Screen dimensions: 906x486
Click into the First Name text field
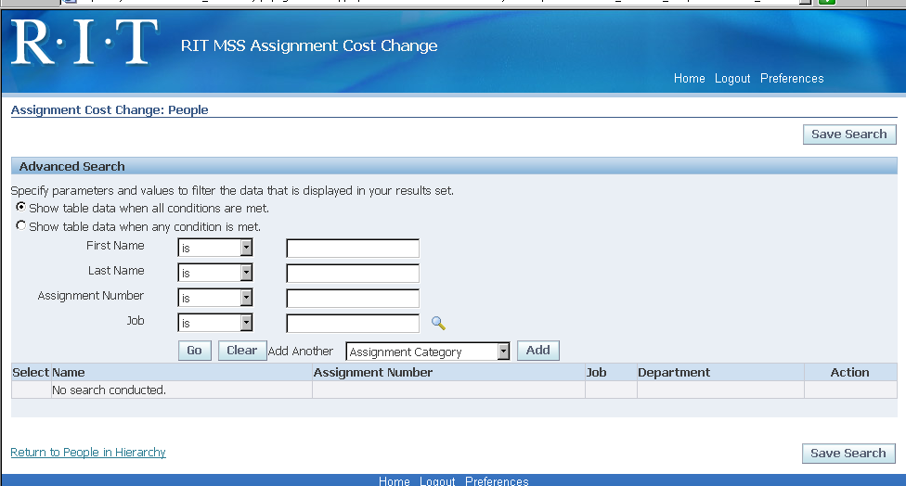click(353, 249)
